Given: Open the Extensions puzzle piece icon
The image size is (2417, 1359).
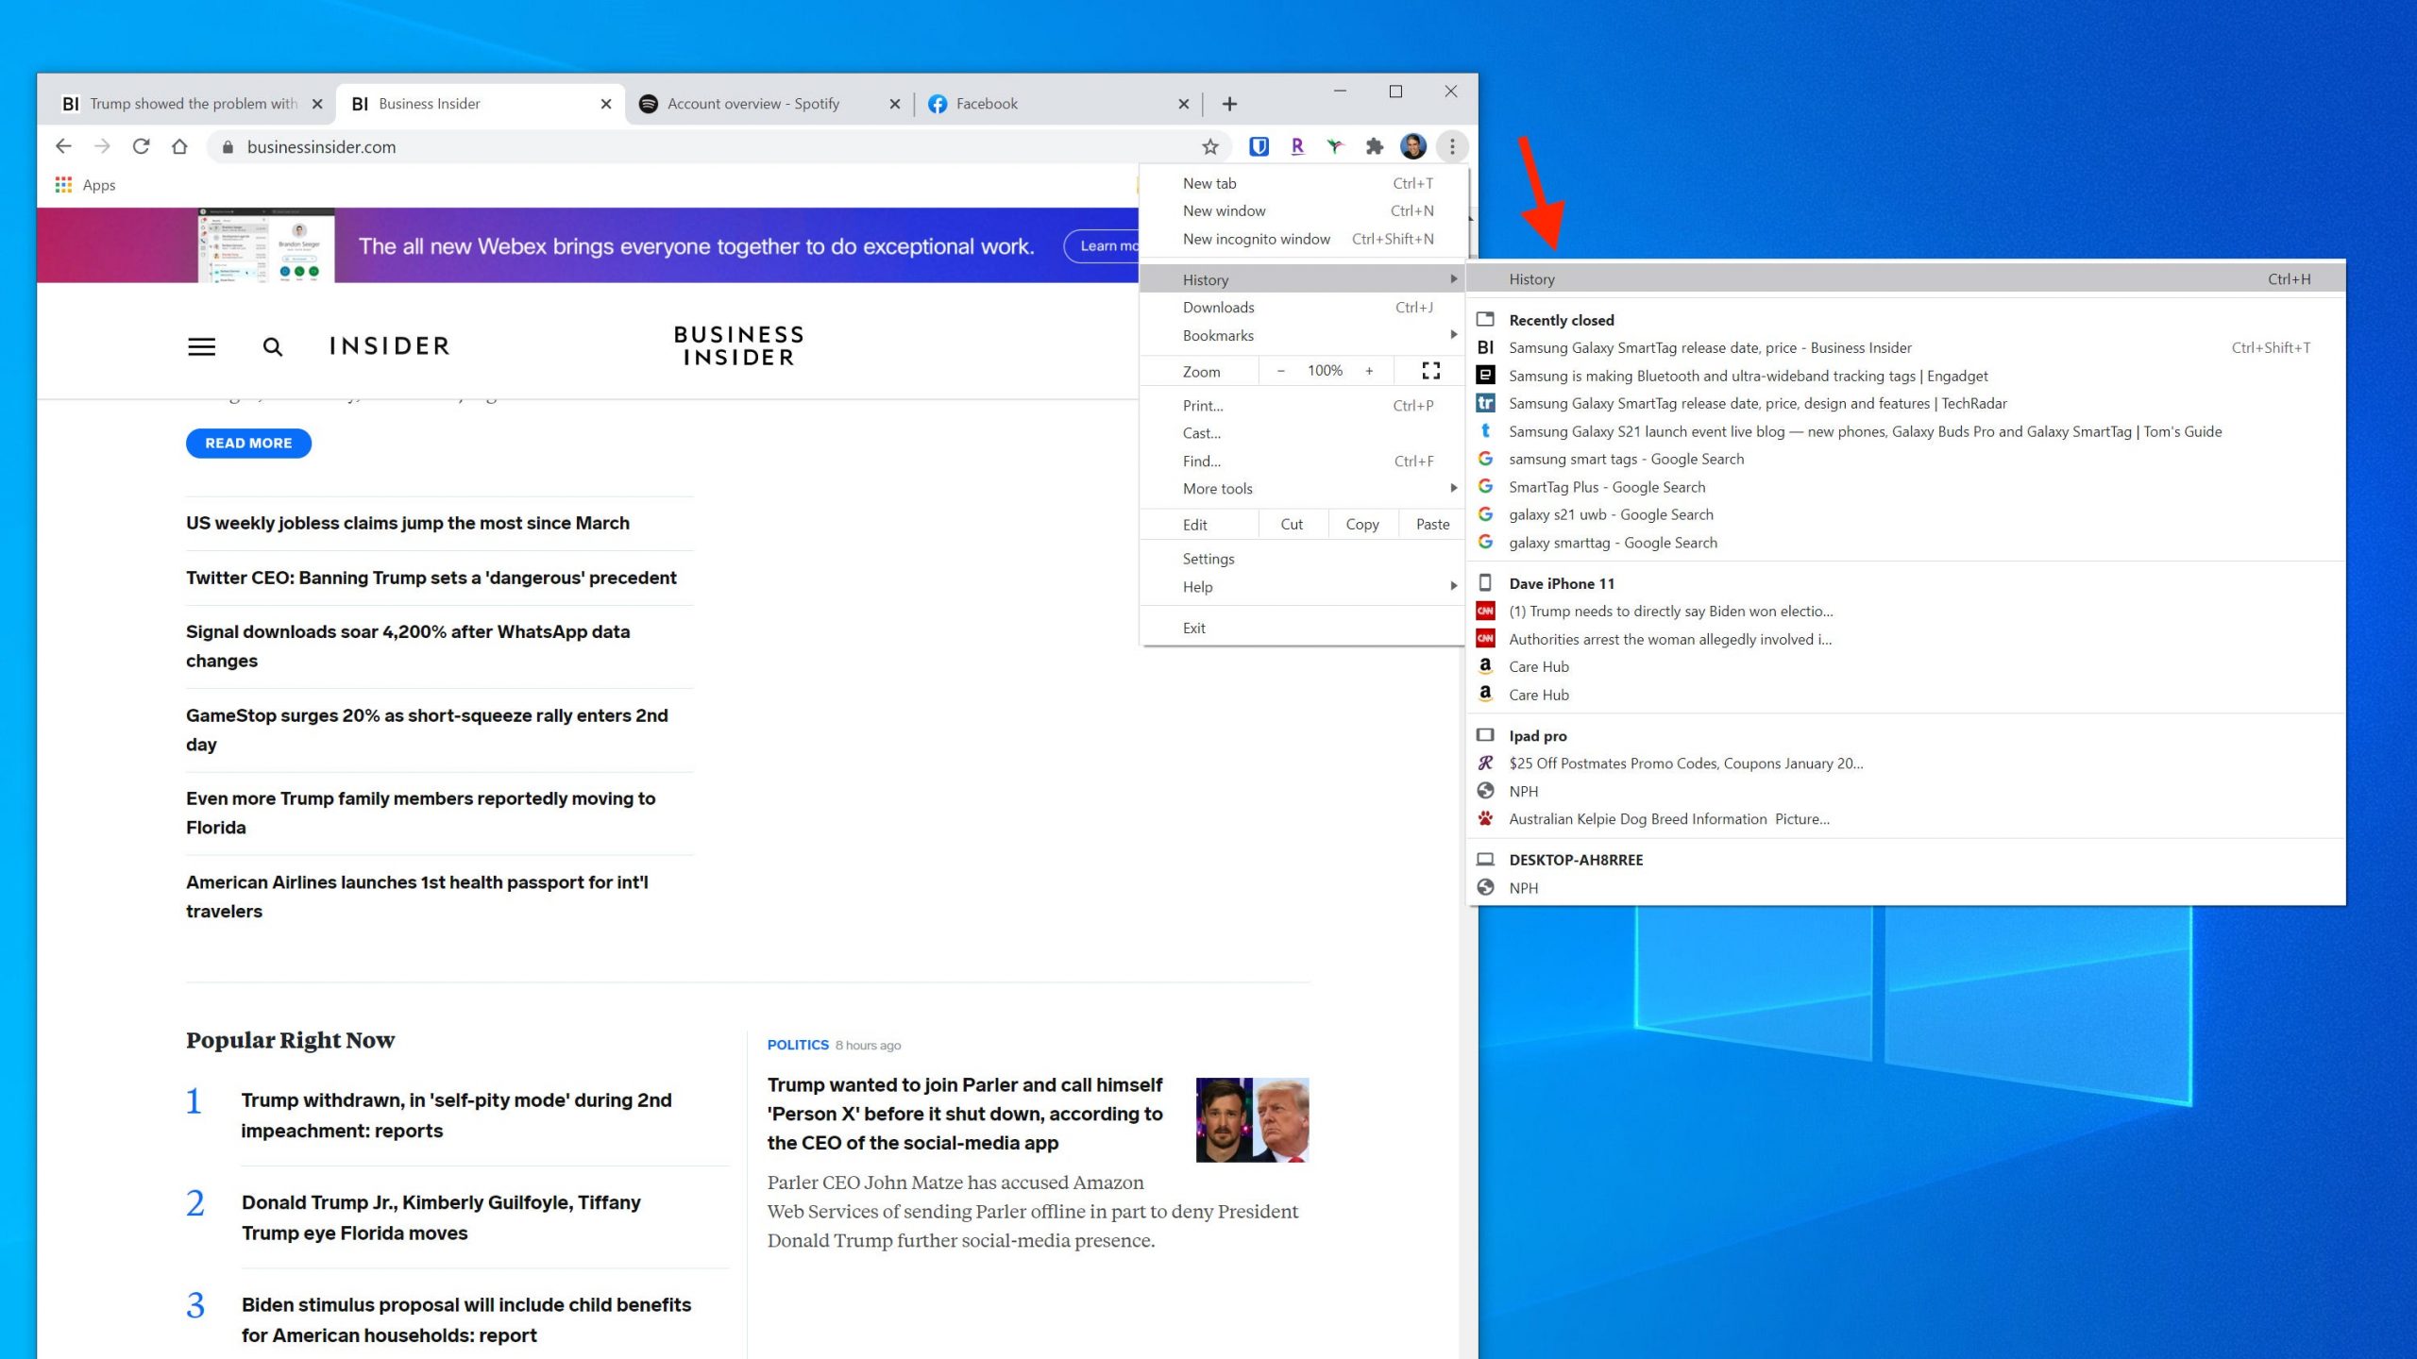Looking at the screenshot, I should pyautogui.click(x=1375, y=146).
